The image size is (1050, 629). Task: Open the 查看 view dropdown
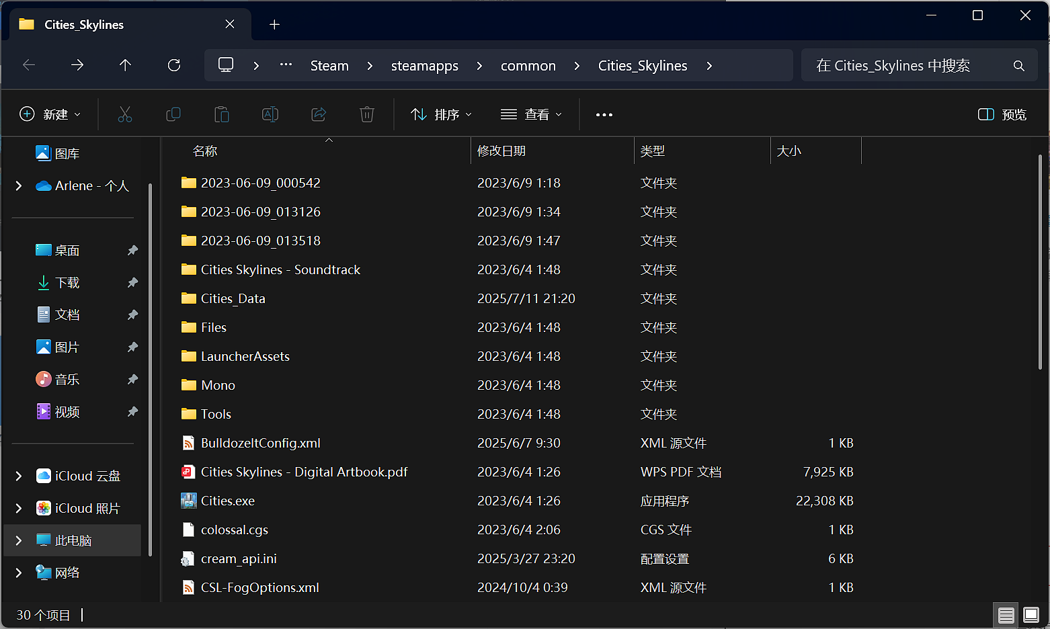[531, 114]
